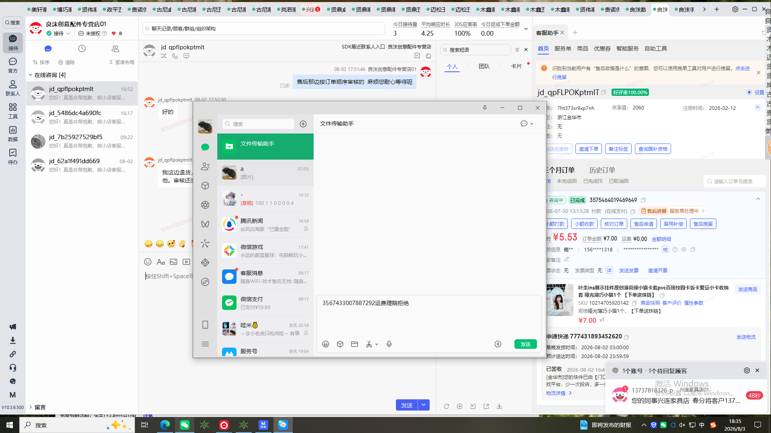Open the WeChat icon in Windows taskbar

click(x=185, y=425)
